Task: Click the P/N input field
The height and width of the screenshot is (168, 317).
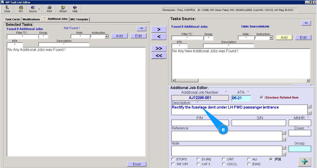Action: point(200,123)
